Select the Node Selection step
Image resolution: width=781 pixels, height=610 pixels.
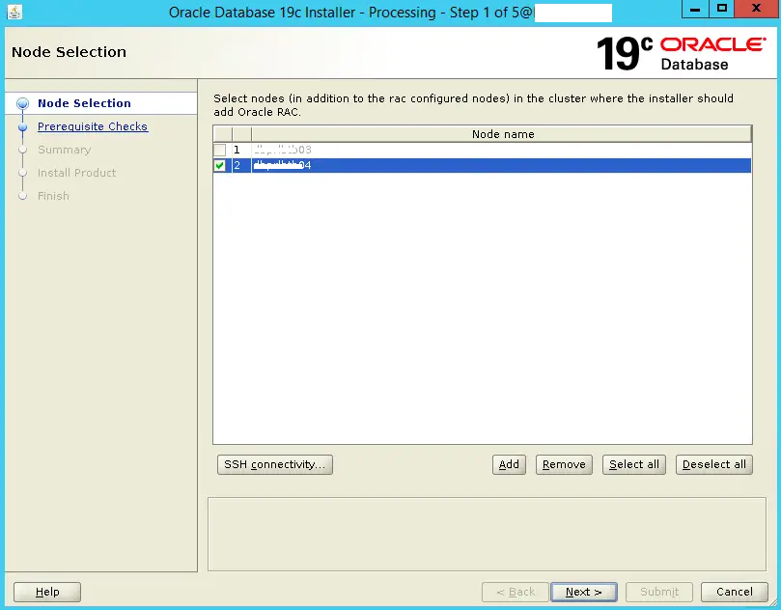pyautogui.click(x=84, y=103)
